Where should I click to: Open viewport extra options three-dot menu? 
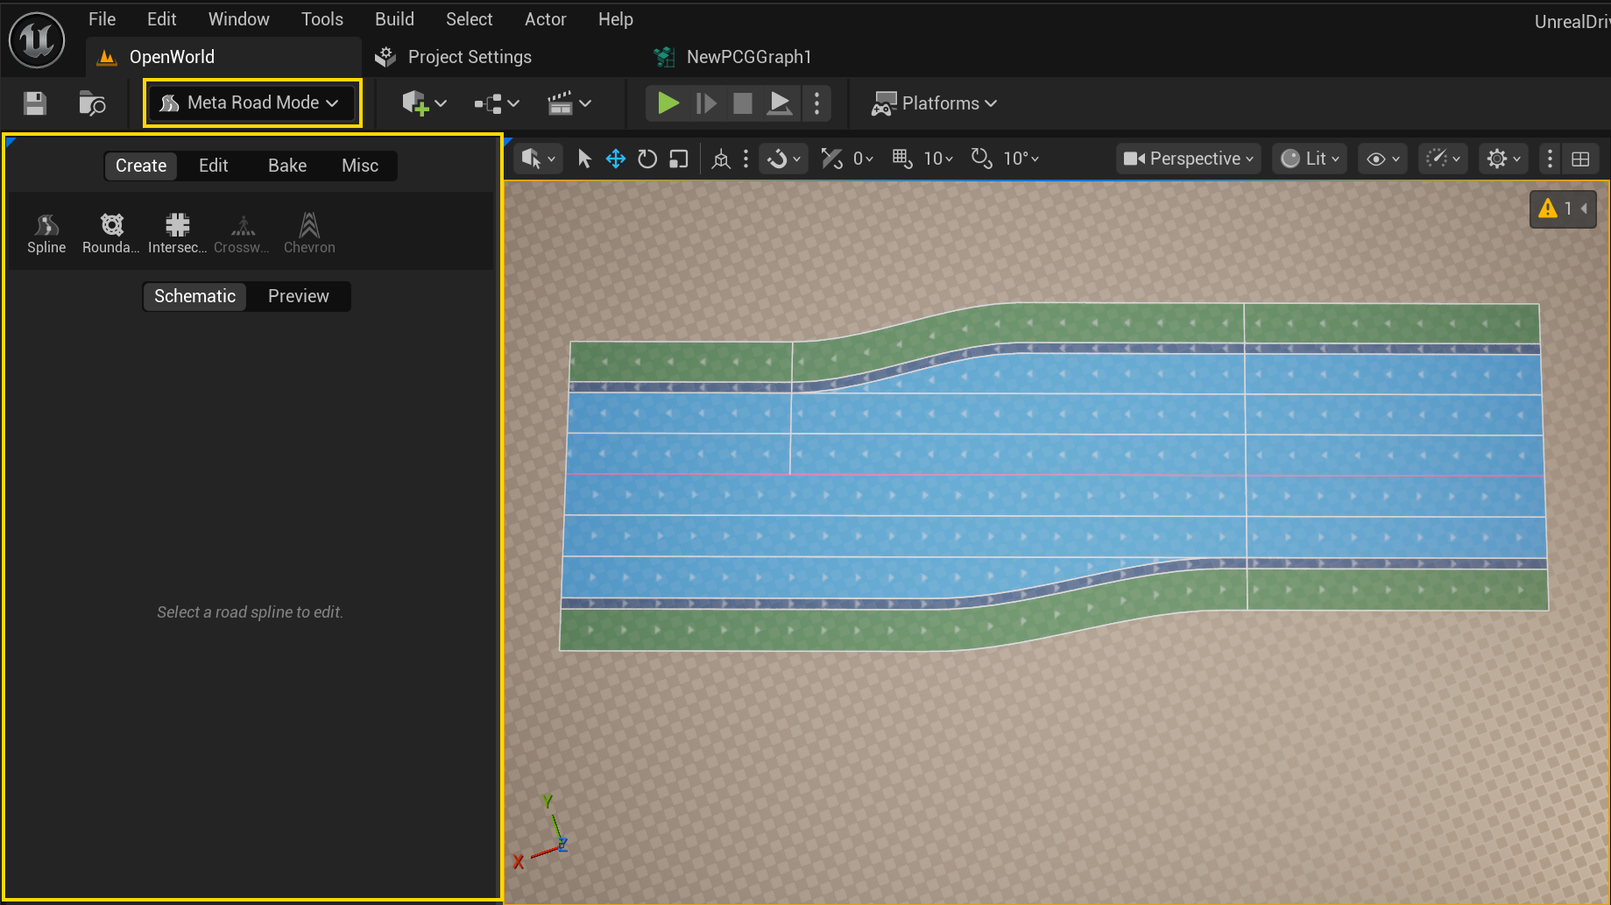1550,159
